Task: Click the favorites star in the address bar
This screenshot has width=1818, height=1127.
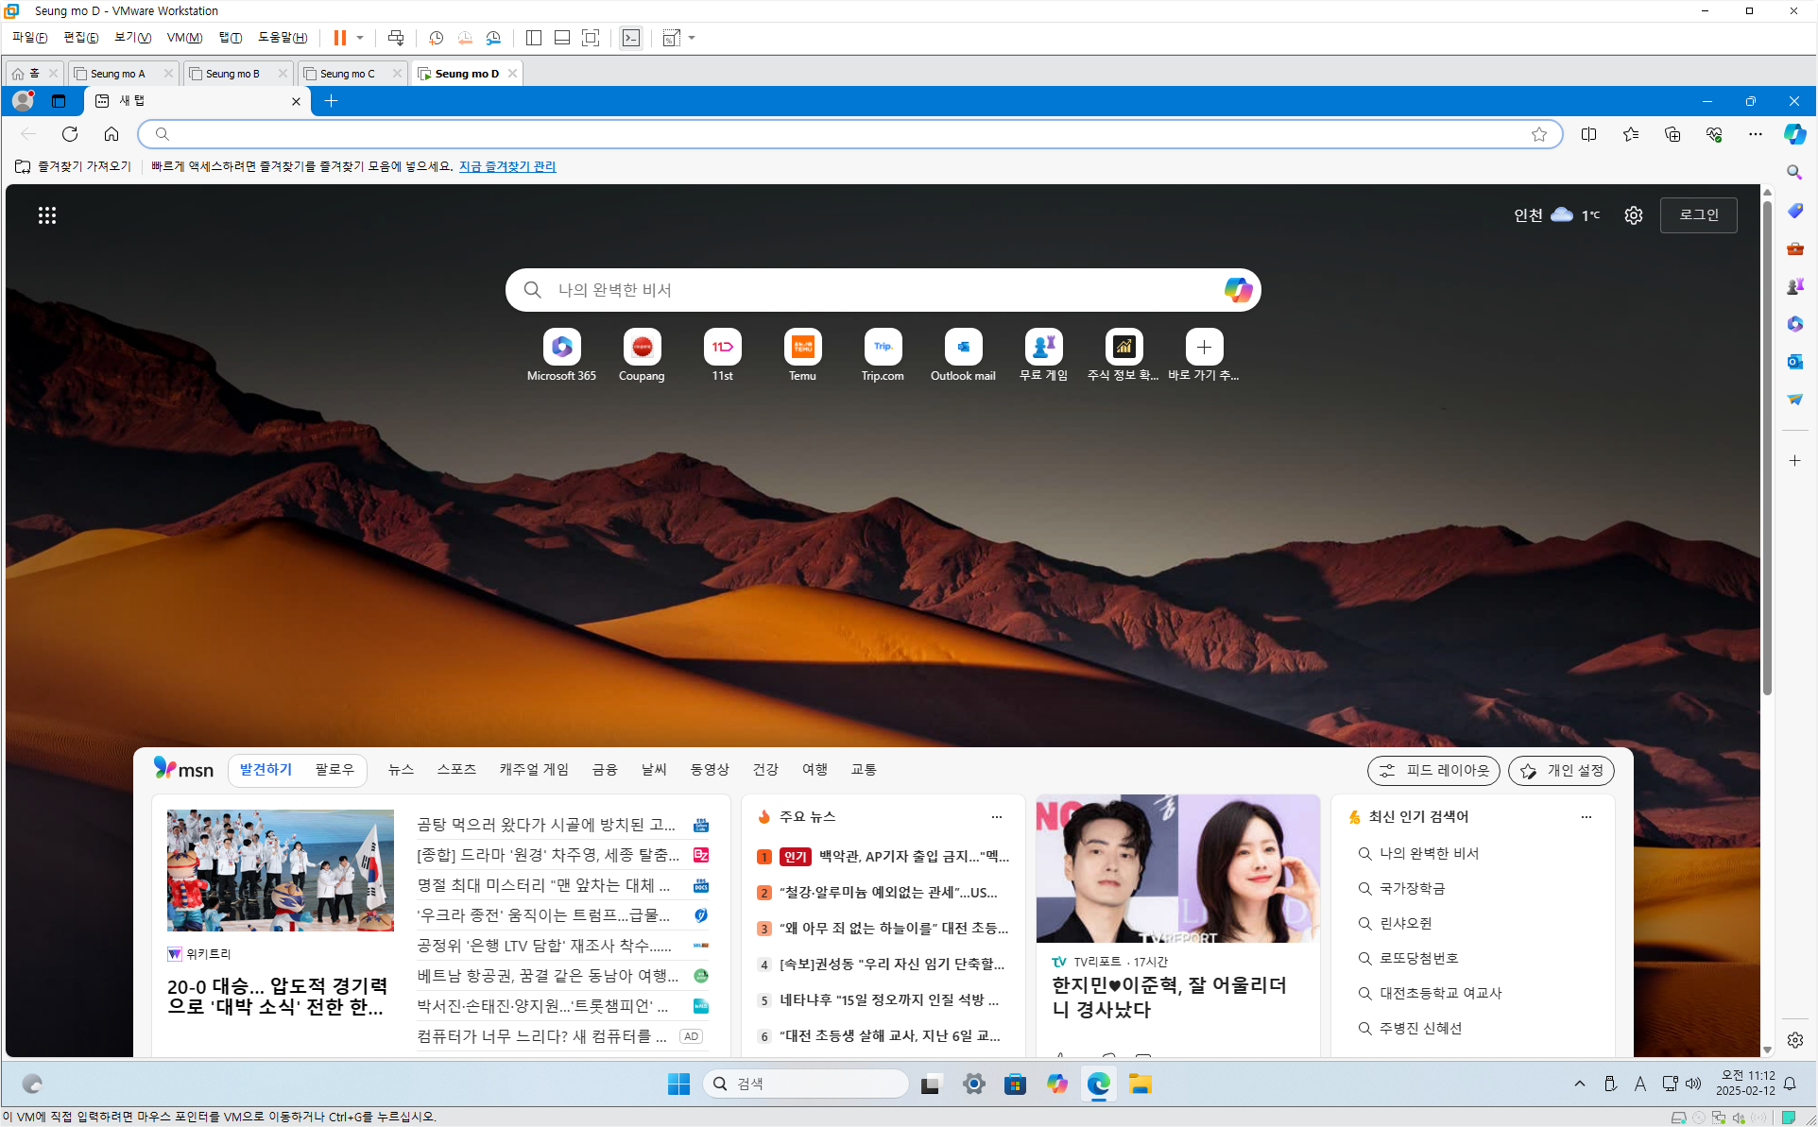Action: (1539, 134)
